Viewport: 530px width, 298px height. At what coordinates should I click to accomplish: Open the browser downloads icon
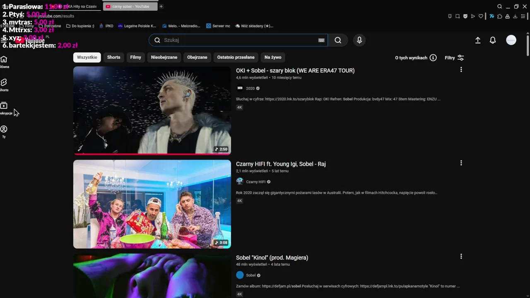tap(516, 16)
